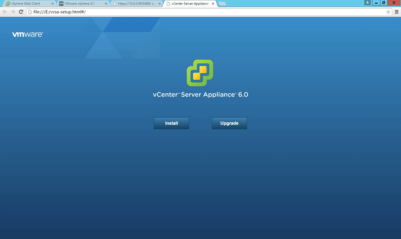Open the Chrome hamburger menu
This screenshot has height=239, width=401.
[397, 12]
